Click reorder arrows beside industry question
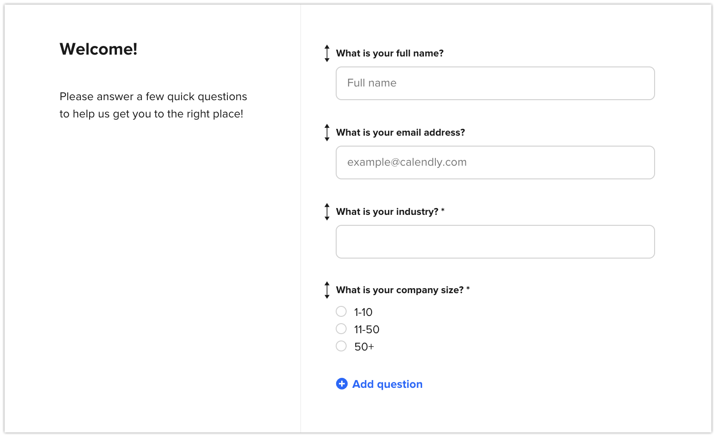 pos(327,212)
